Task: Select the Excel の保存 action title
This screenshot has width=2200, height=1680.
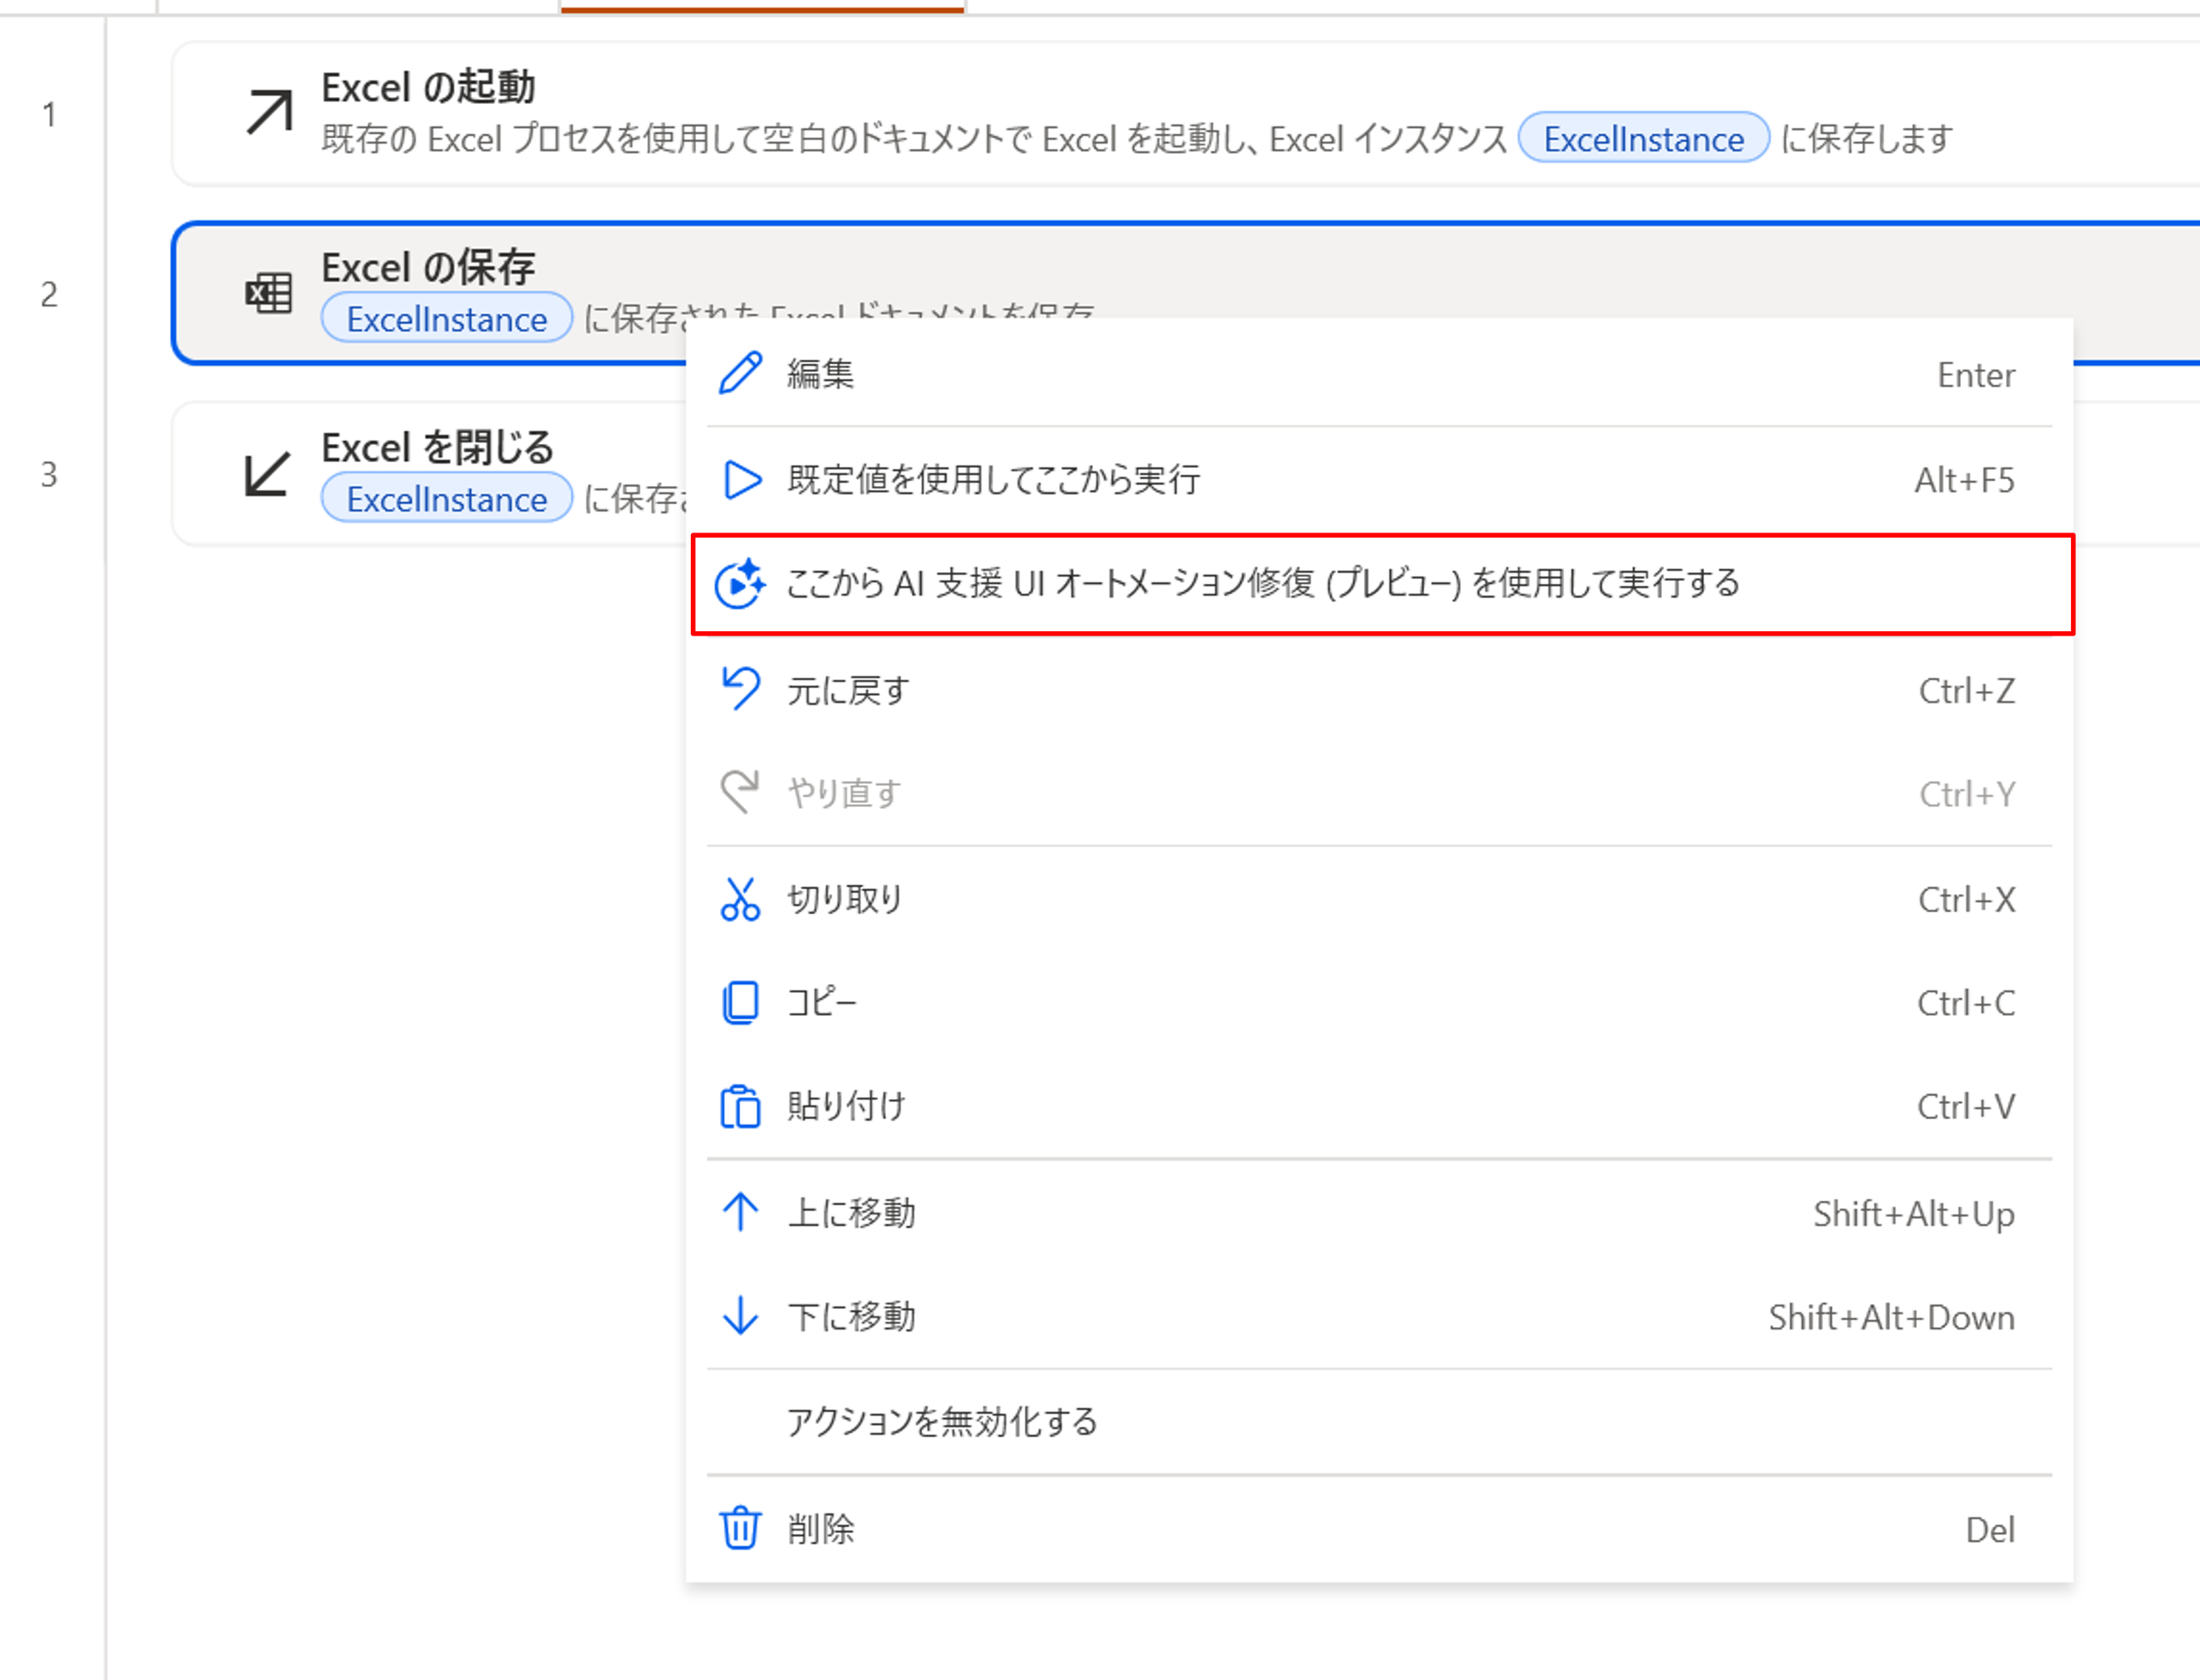Action: click(428, 267)
